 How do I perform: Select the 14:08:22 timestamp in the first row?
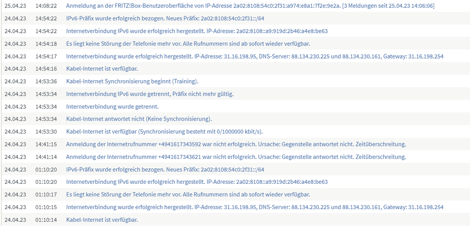46,6
